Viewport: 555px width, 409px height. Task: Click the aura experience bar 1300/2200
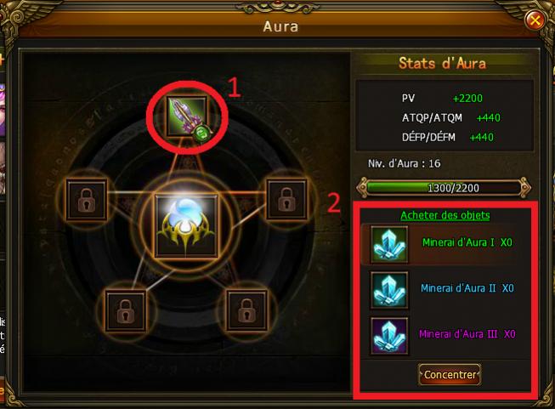[x=445, y=188]
